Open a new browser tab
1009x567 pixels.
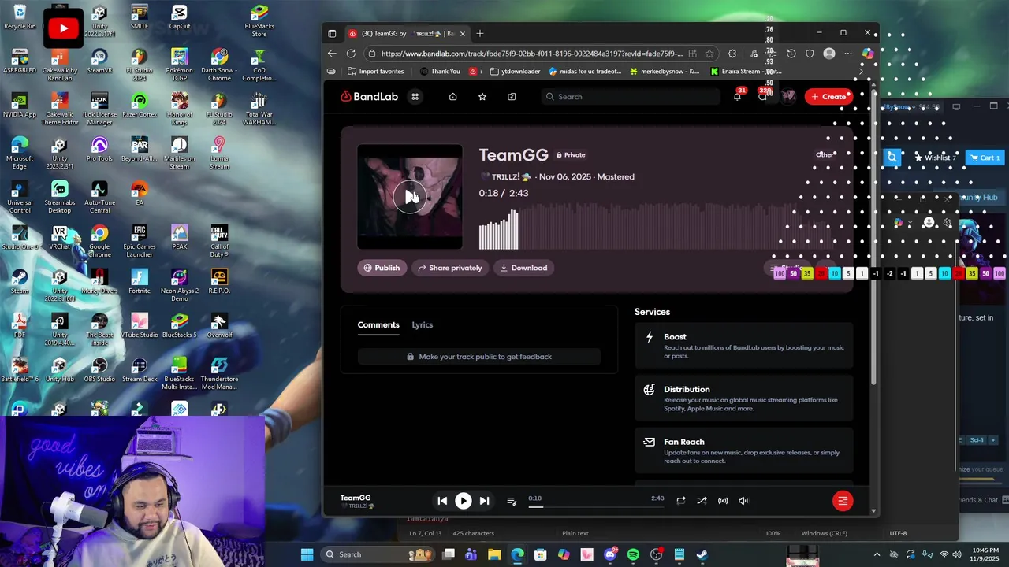pyautogui.click(x=479, y=33)
